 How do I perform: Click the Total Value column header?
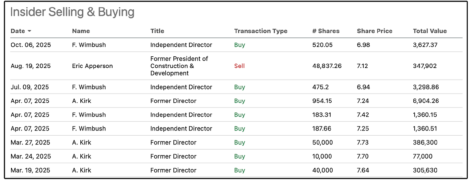click(x=430, y=31)
